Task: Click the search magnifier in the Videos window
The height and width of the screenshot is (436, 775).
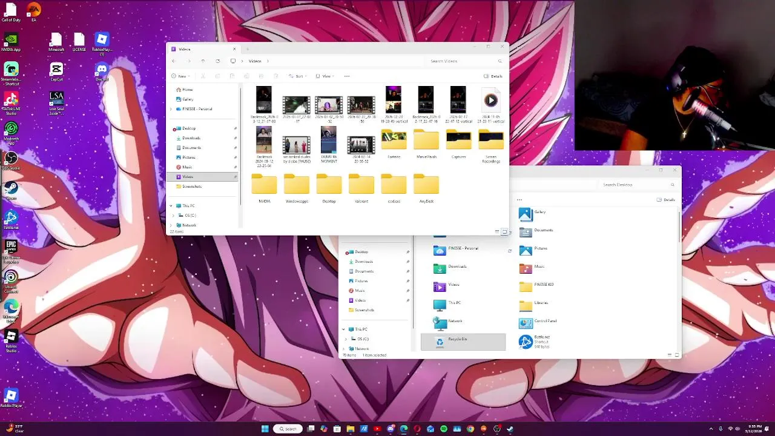Action: pos(500,61)
